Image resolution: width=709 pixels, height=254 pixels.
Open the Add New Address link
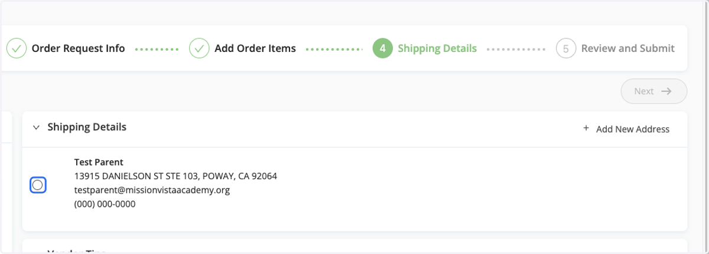tap(633, 129)
